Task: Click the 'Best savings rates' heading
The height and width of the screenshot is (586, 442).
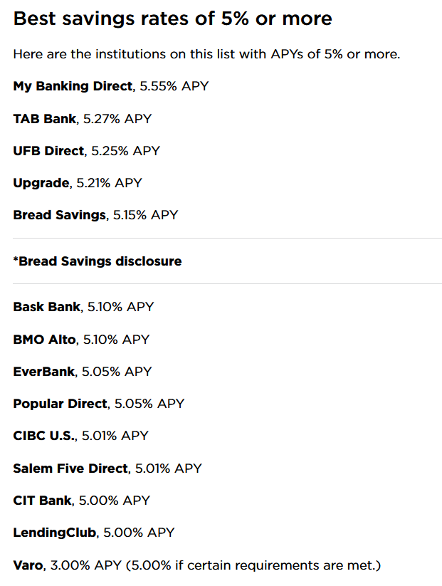Action: [173, 19]
